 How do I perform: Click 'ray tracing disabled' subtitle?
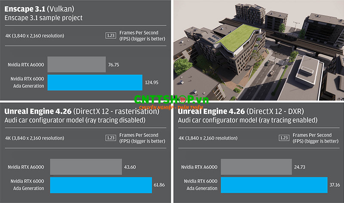tap(75, 120)
